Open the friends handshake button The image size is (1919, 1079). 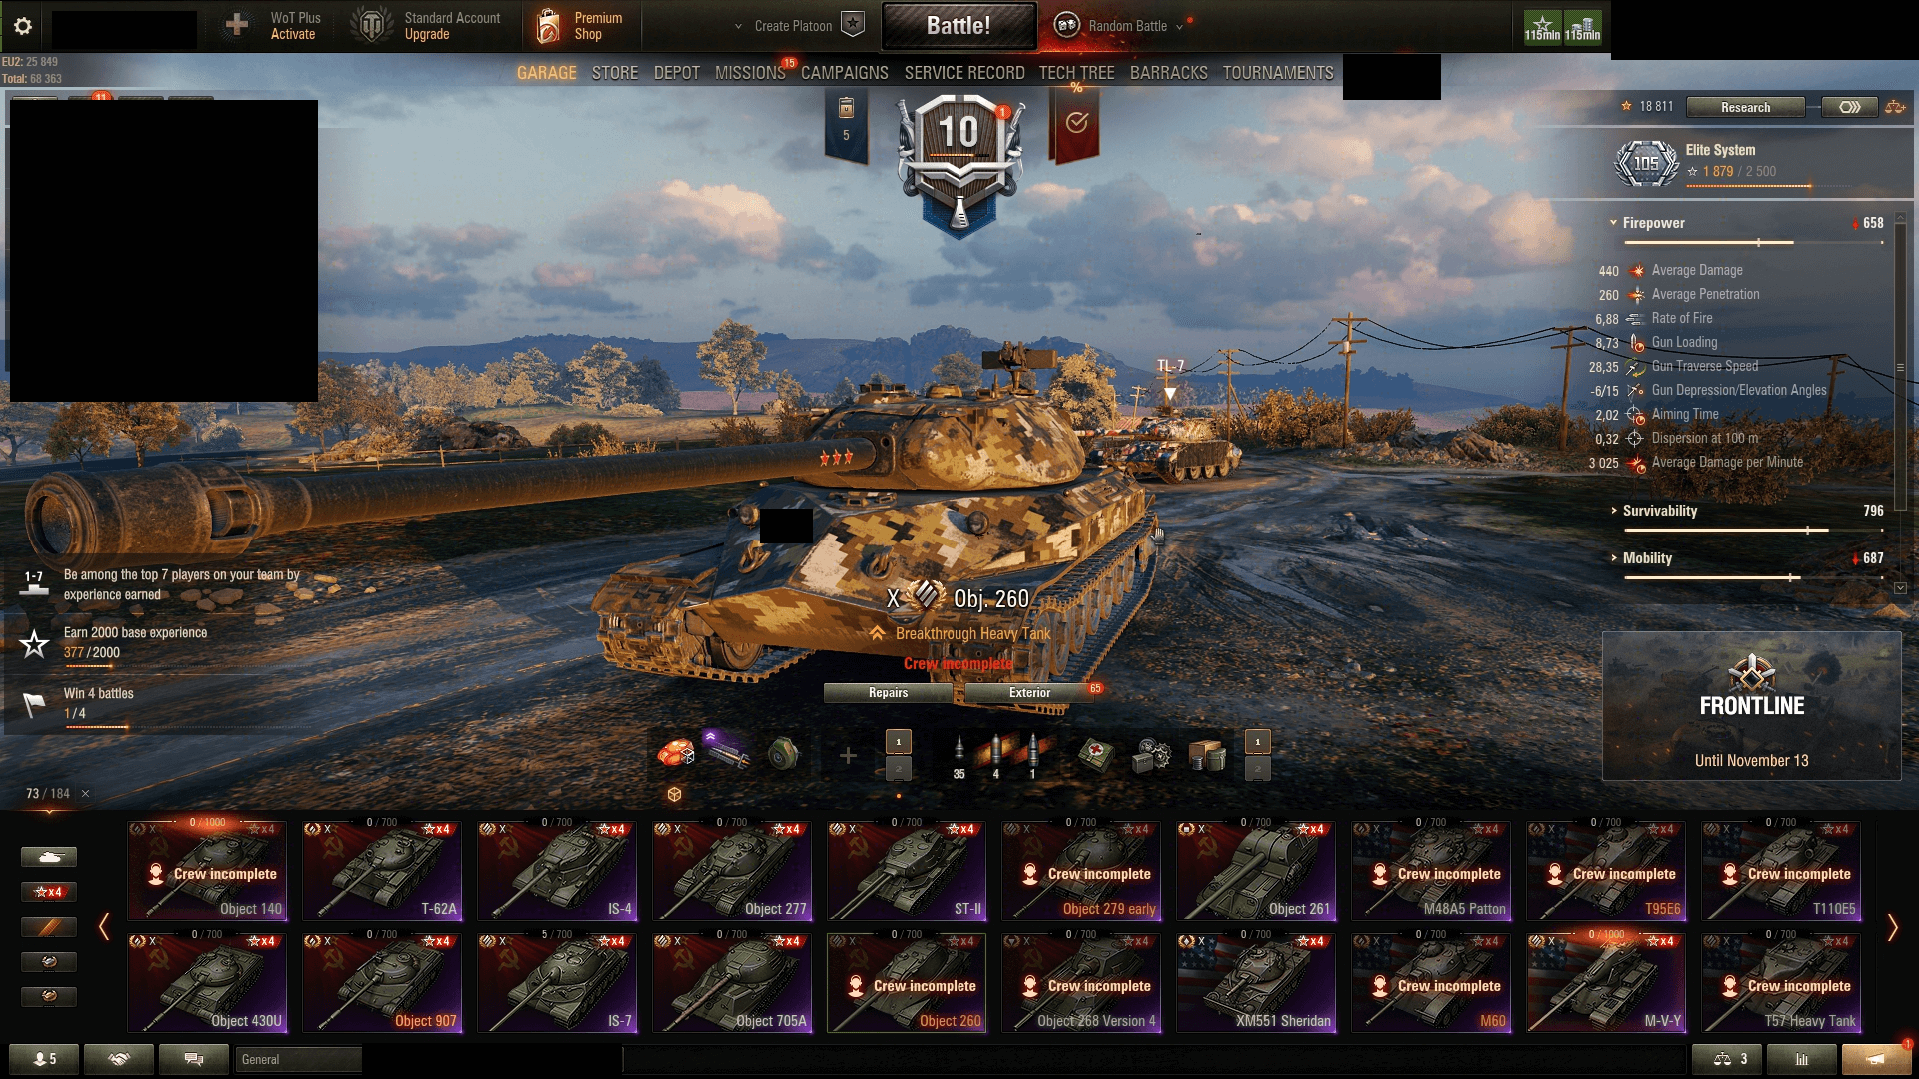click(119, 1059)
